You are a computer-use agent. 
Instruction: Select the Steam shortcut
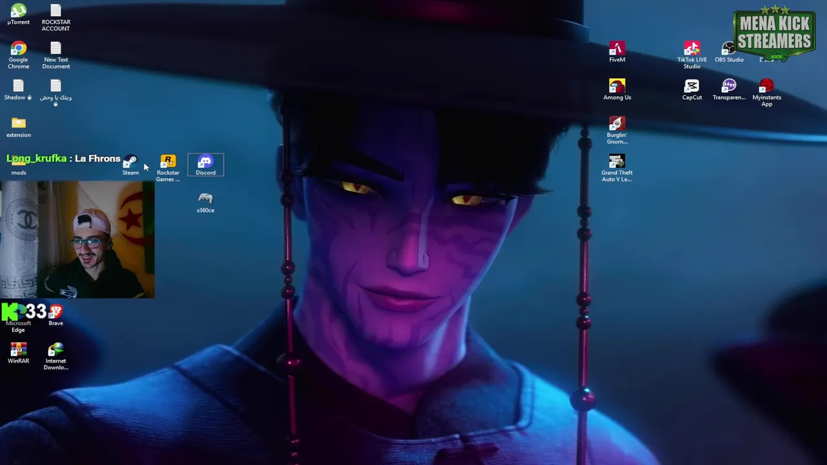click(131, 165)
